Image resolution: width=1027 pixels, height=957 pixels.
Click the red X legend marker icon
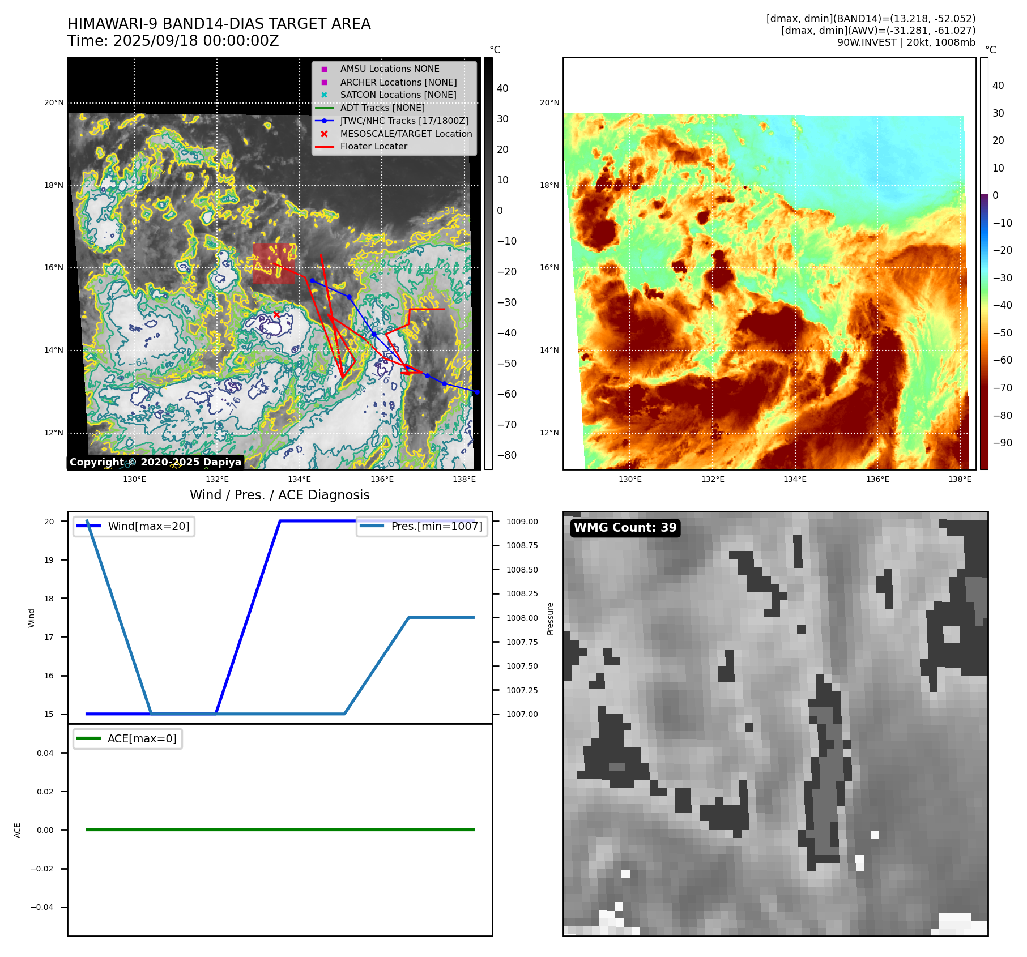point(325,134)
